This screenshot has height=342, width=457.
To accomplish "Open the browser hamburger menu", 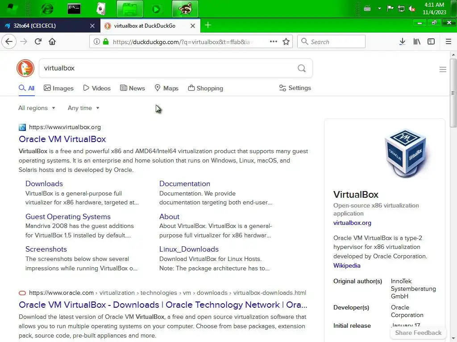I will (x=449, y=41).
